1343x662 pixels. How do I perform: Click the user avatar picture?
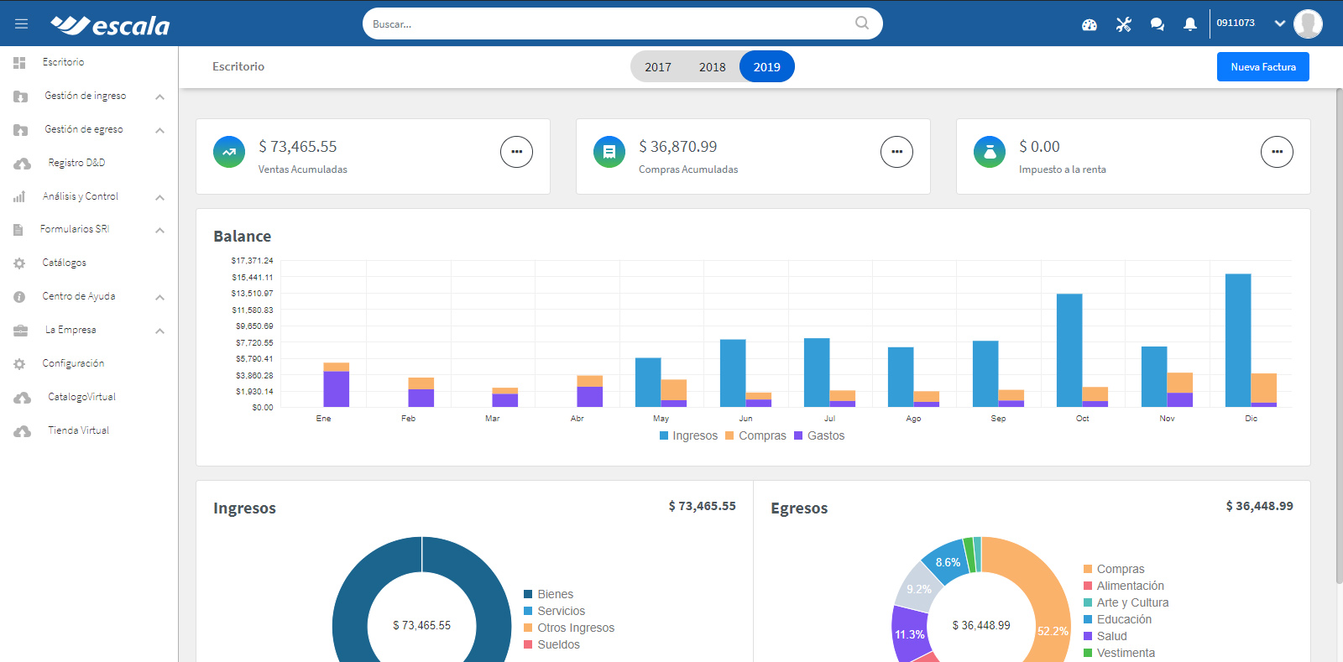tap(1308, 23)
